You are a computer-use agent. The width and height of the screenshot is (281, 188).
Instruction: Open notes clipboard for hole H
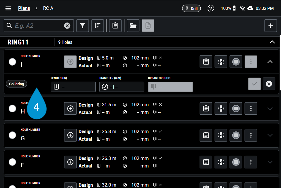point(206,109)
